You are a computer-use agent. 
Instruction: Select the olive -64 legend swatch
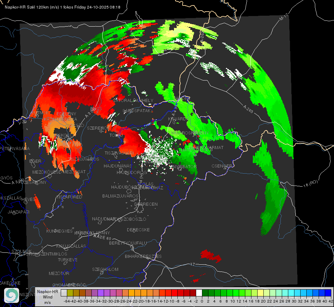70,293
